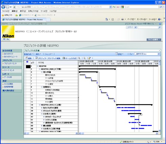Screen dimensions: 166x144
Task: Open the 操作 actions menu
Action: (38, 54)
